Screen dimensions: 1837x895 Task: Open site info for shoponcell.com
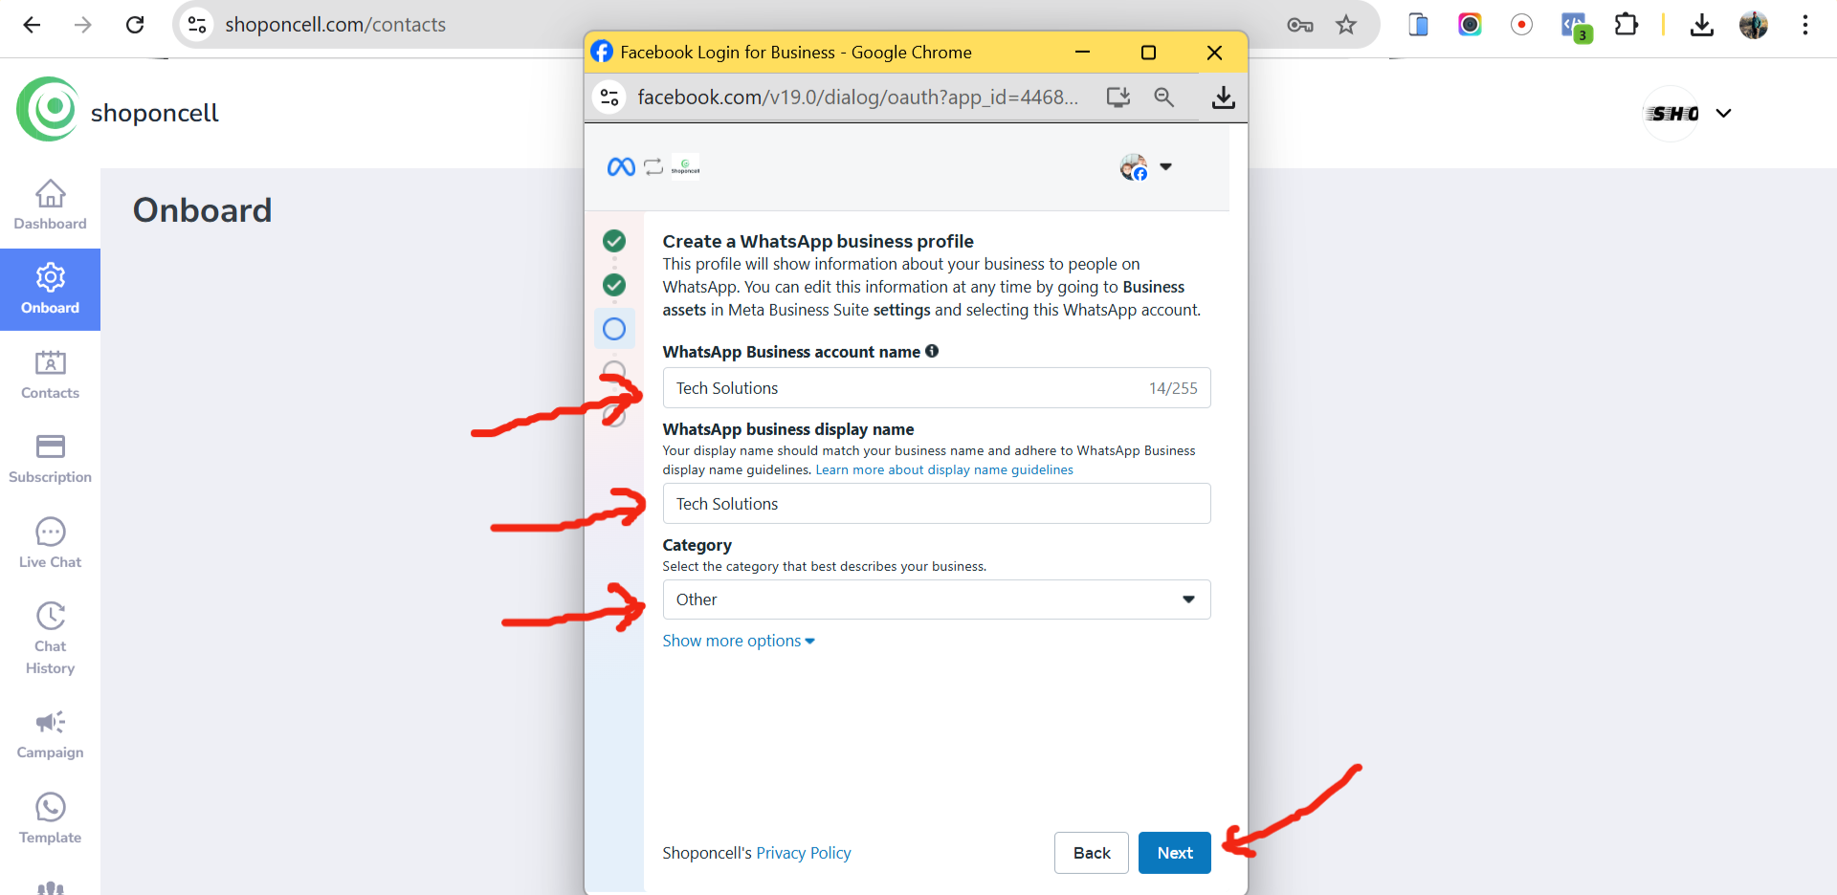coord(197,25)
